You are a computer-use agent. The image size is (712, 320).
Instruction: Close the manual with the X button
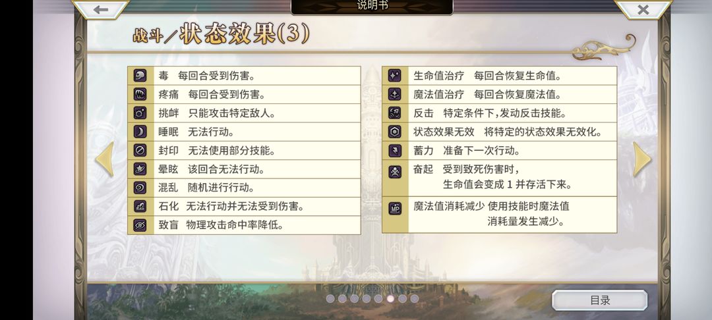tap(643, 9)
